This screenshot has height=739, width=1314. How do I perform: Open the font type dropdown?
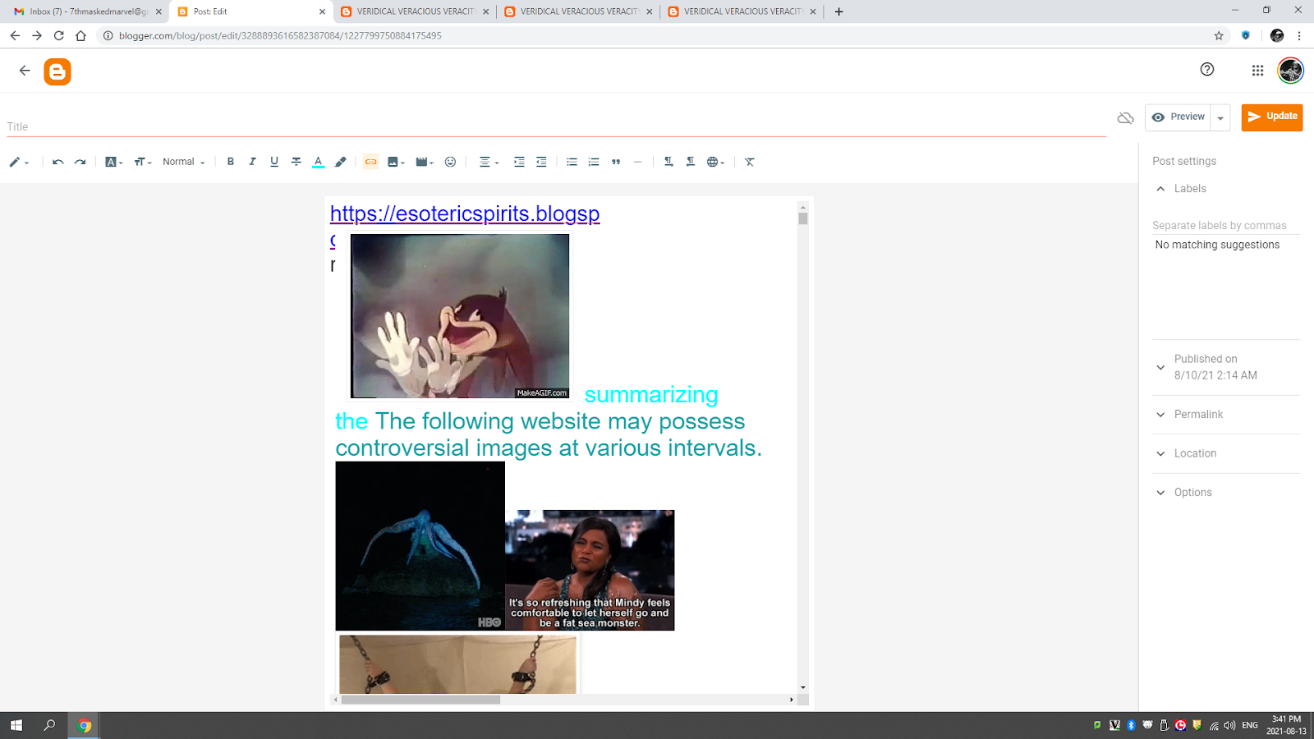[113, 162]
